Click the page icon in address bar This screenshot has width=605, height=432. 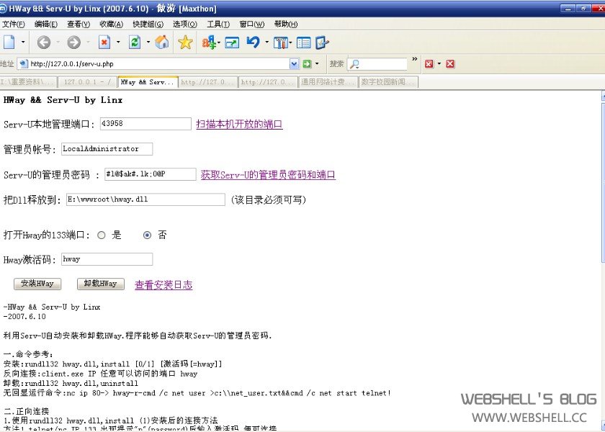pos(24,63)
